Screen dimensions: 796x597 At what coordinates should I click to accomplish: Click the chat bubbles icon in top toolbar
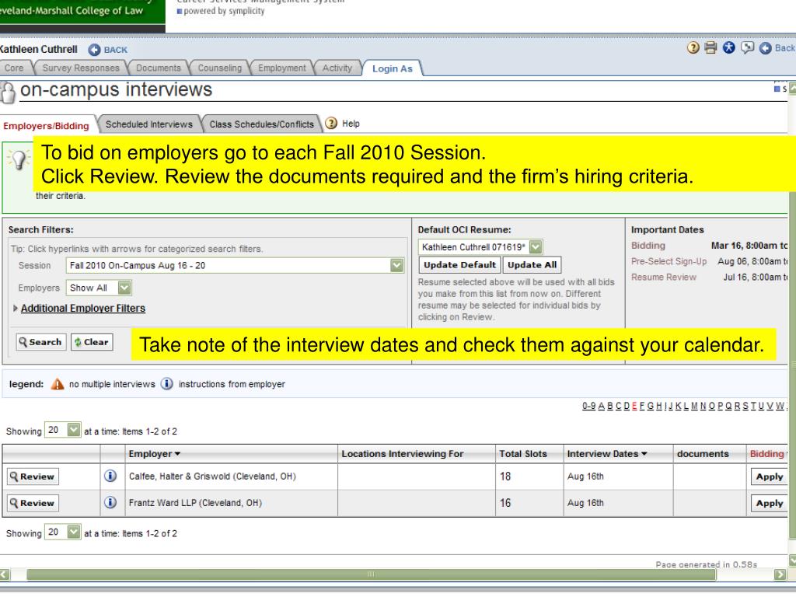[747, 47]
